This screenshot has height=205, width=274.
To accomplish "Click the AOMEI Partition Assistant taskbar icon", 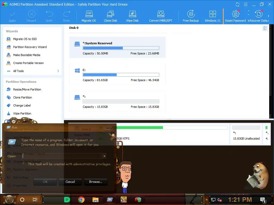I will [138, 200].
